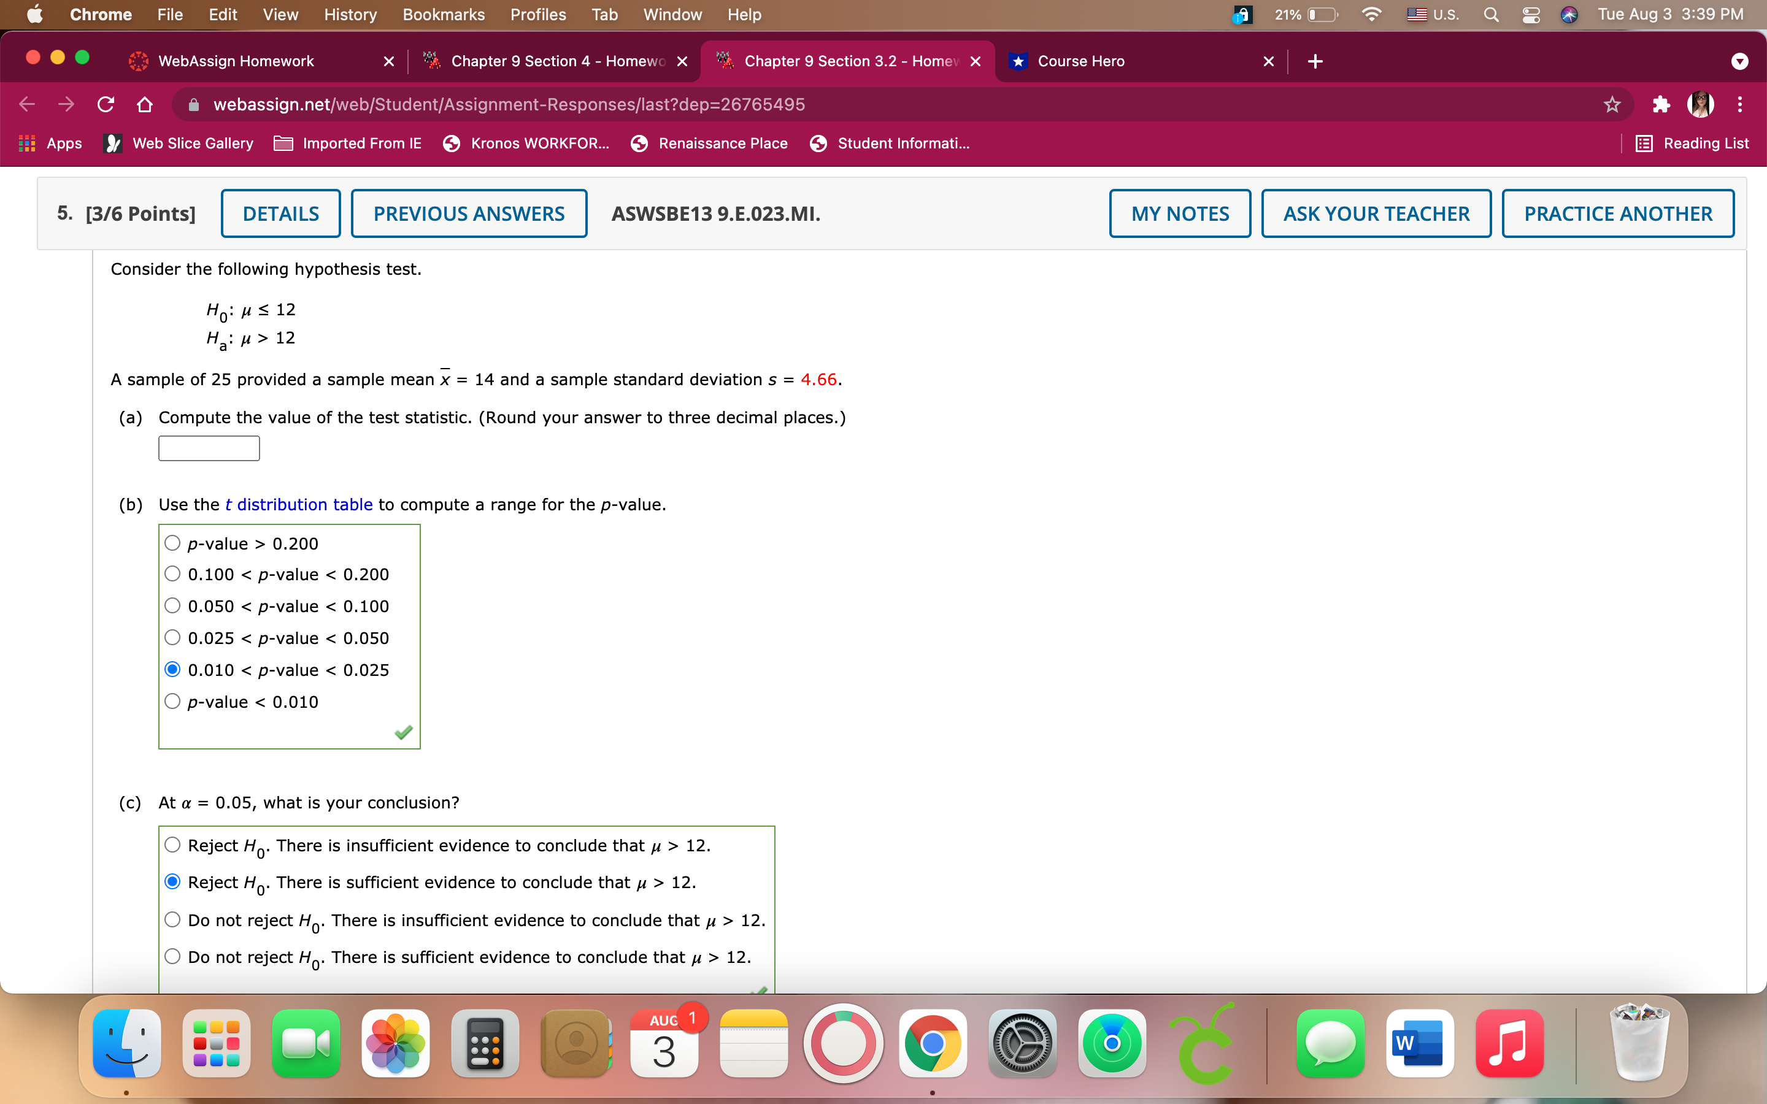Click the PRACTICE ANOTHER button
Viewport: 1767px width, 1104px height.
[1617, 213]
